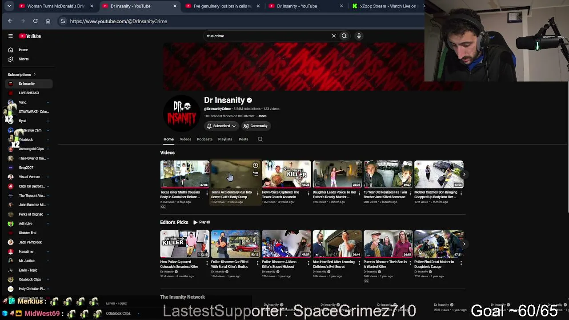This screenshot has height=320, width=569.
Task: Start voice search with the microphone
Action: [x=359, y=36]
